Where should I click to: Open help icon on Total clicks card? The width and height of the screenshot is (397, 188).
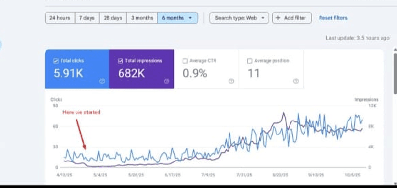(x=102, y=81)
